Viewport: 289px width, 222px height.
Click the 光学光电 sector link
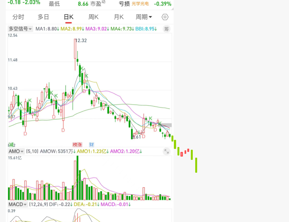pyautogui.click(x=140, y=4)
